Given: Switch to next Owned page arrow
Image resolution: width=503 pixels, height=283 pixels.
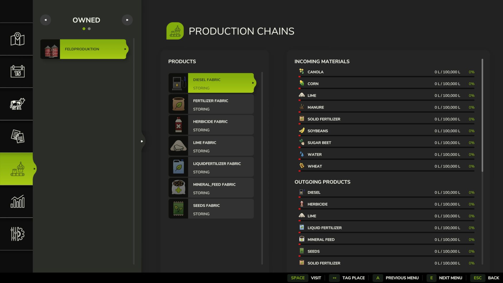Looking at the screenshot, I should click(127, 20).
